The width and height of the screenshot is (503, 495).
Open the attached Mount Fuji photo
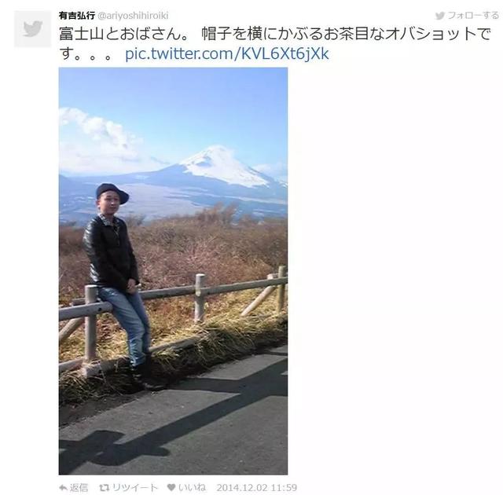coord(173,271)
